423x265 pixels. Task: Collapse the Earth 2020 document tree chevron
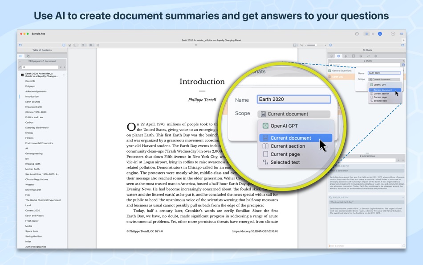[x=64, y=75]
